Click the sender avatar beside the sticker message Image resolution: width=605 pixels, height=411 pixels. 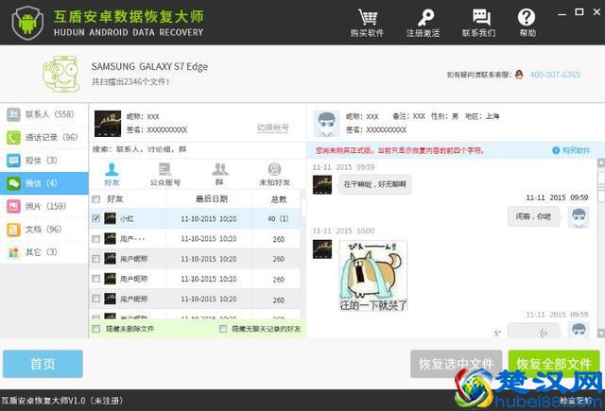point(322,249)
